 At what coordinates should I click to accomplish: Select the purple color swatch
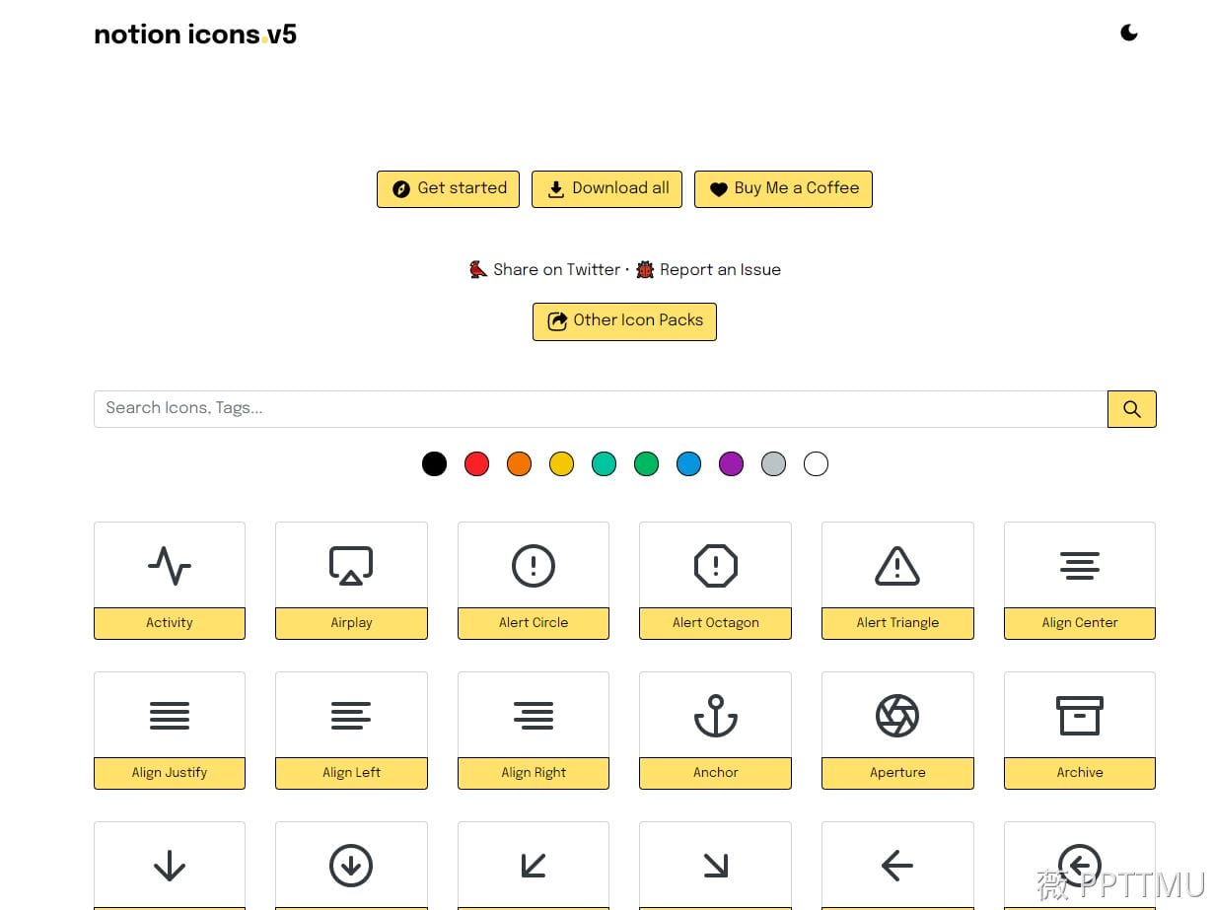click(x=731, y=463)
